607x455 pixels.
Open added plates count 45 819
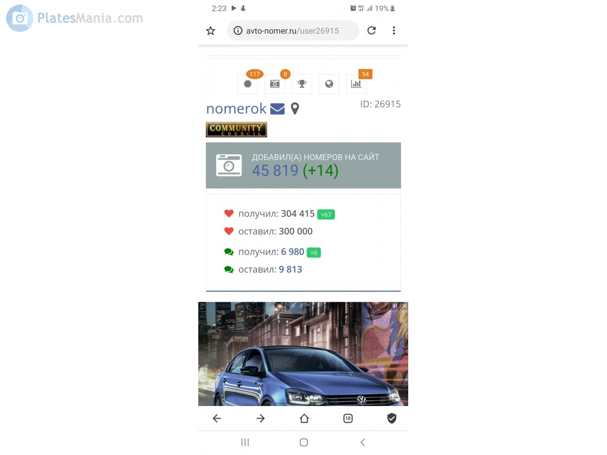275,171
